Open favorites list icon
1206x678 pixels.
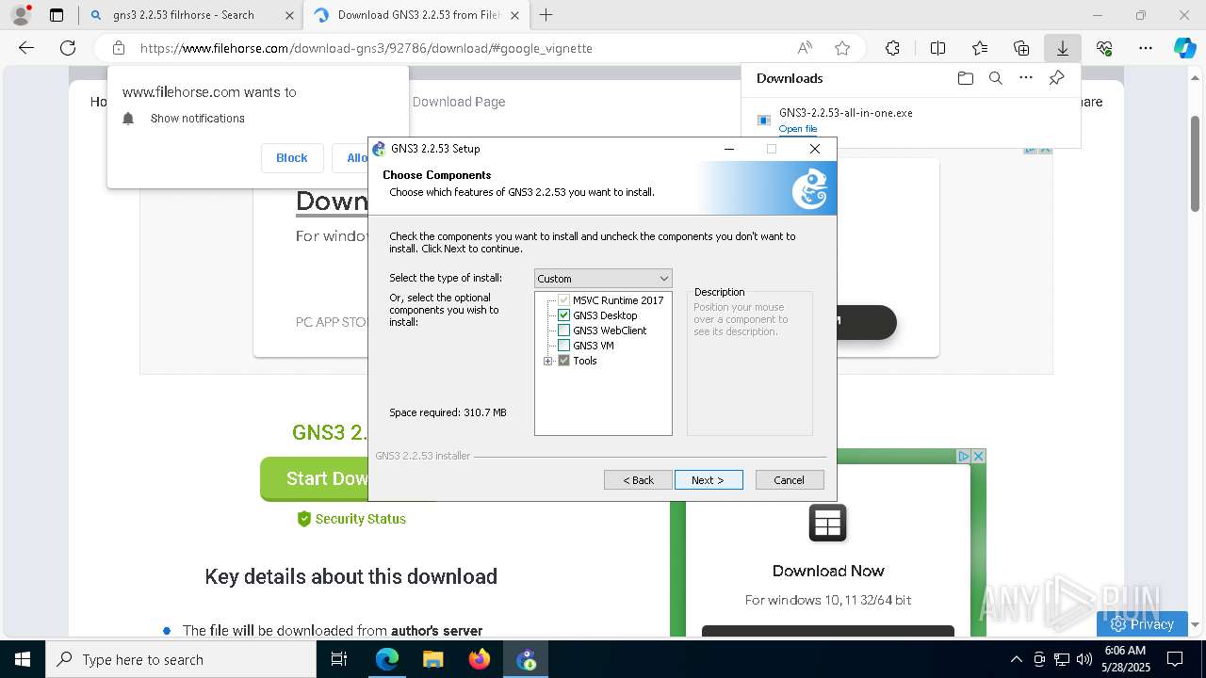pyautogui.click(x=980, y=48)
